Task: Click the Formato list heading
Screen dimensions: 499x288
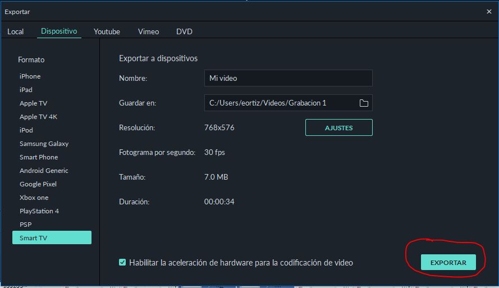Action: (x=31, y=60)
